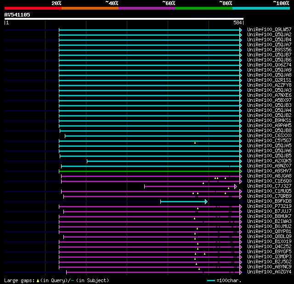Screen dimensions: 294x284
Task: Open hit UniRef100_Q5QJA2
Action: 269,34
